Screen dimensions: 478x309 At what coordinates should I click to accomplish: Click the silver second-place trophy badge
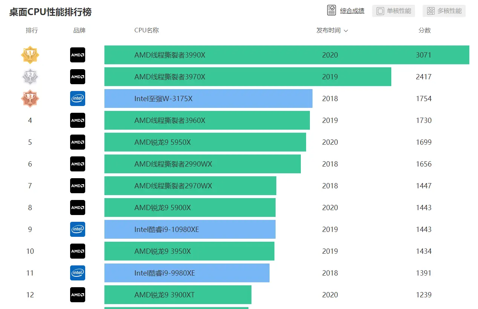coord(30,77)
